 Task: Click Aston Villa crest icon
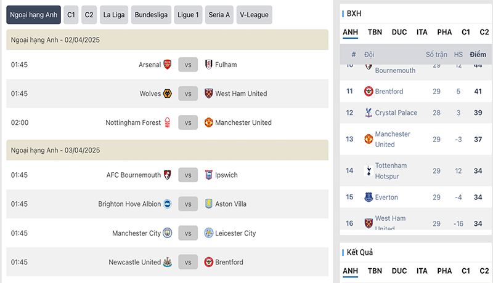tap(208, 204)
